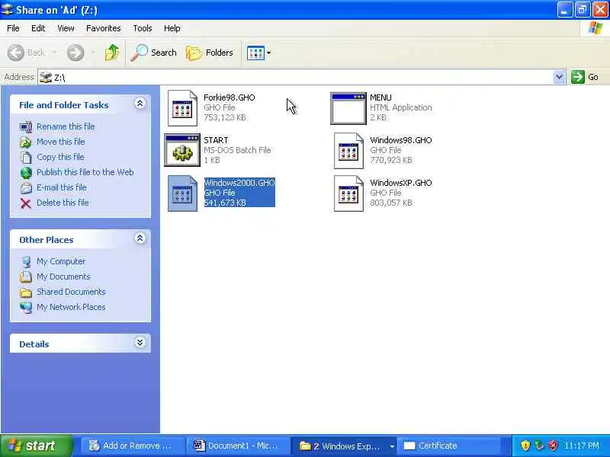Click the WindowsXP.GHO file name text

(x=401, y=183)
